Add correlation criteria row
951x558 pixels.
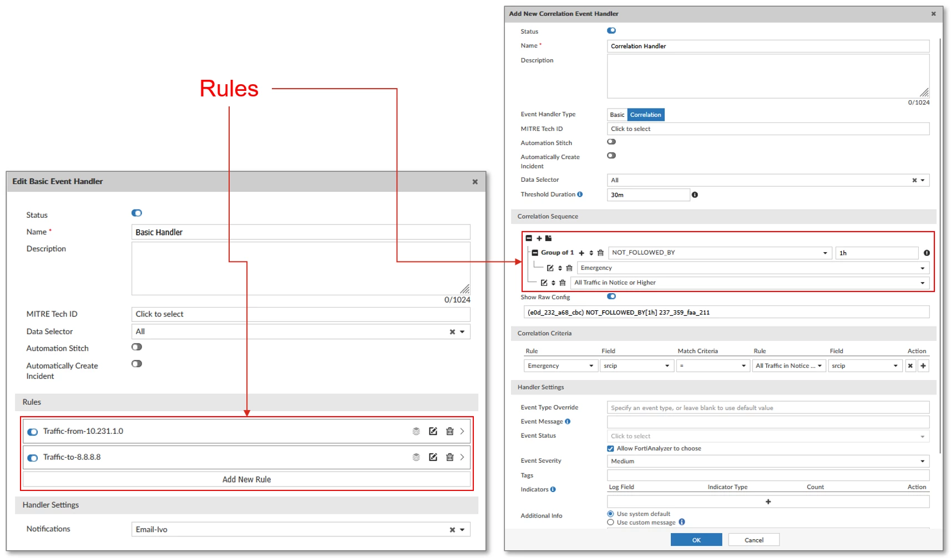pos(923,366)
